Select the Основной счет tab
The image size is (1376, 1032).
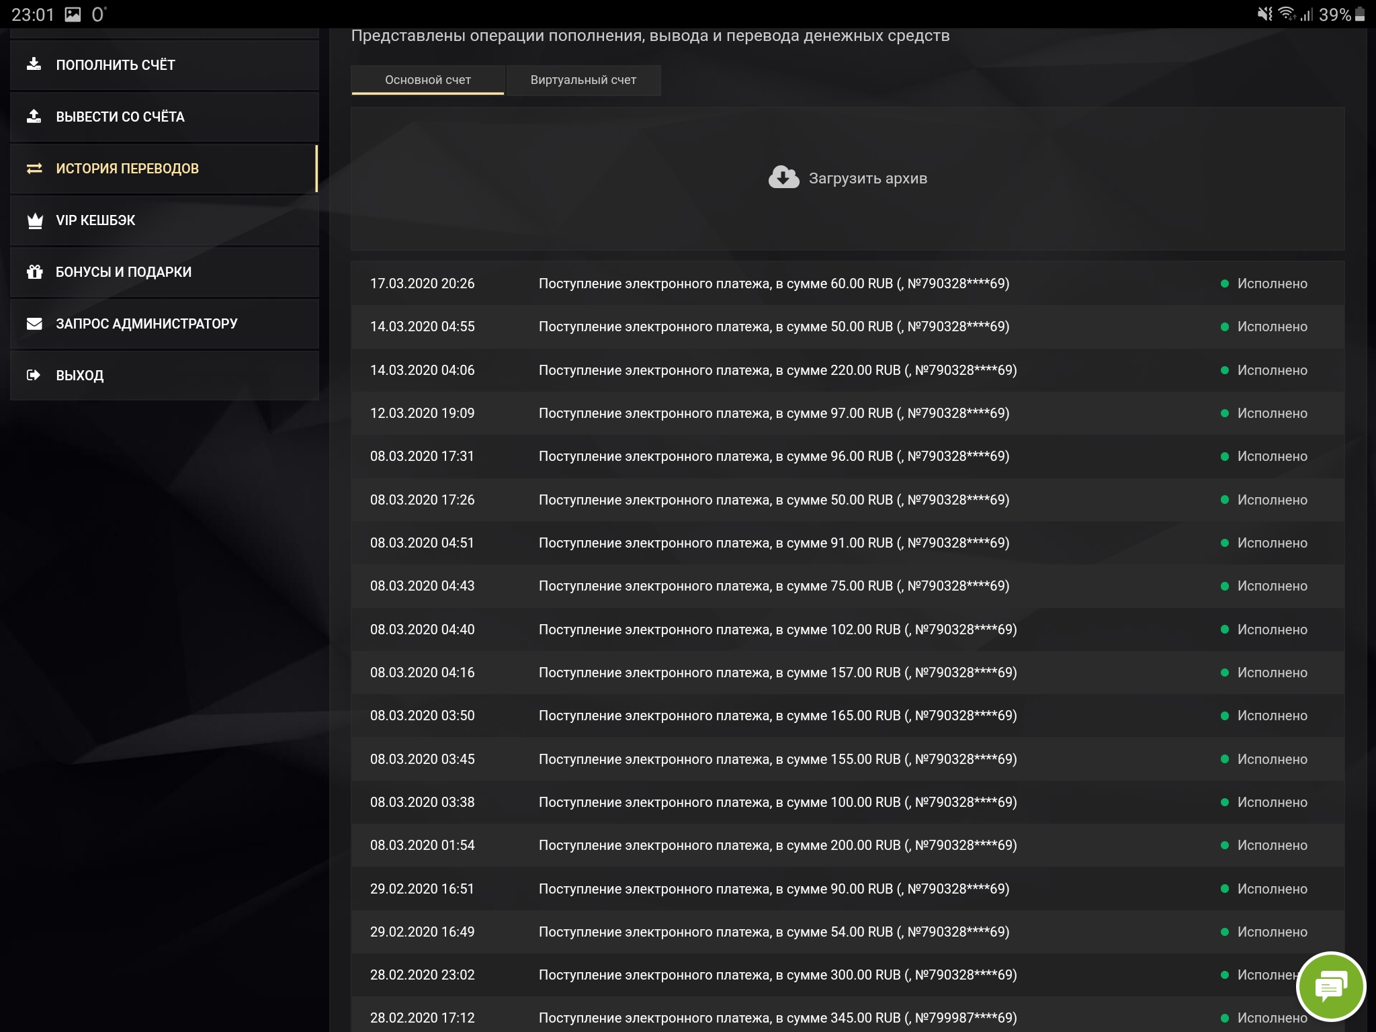[427, 80]
